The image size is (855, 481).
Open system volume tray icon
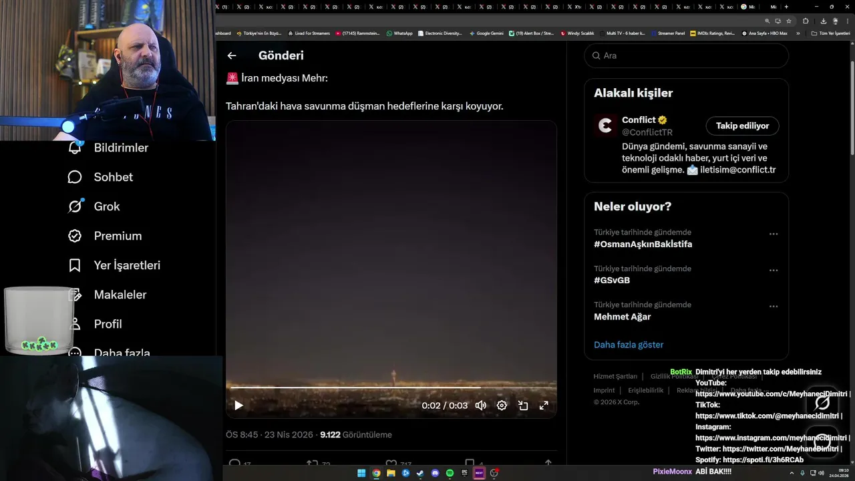tap(821, 473)
